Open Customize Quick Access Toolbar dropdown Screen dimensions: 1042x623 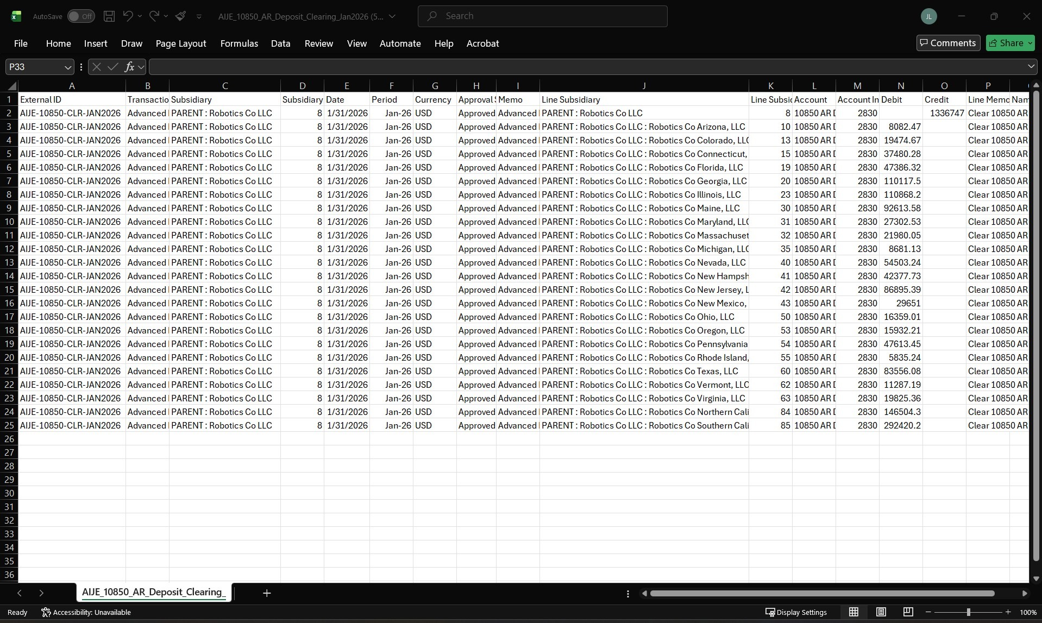(x=199, y=16)
